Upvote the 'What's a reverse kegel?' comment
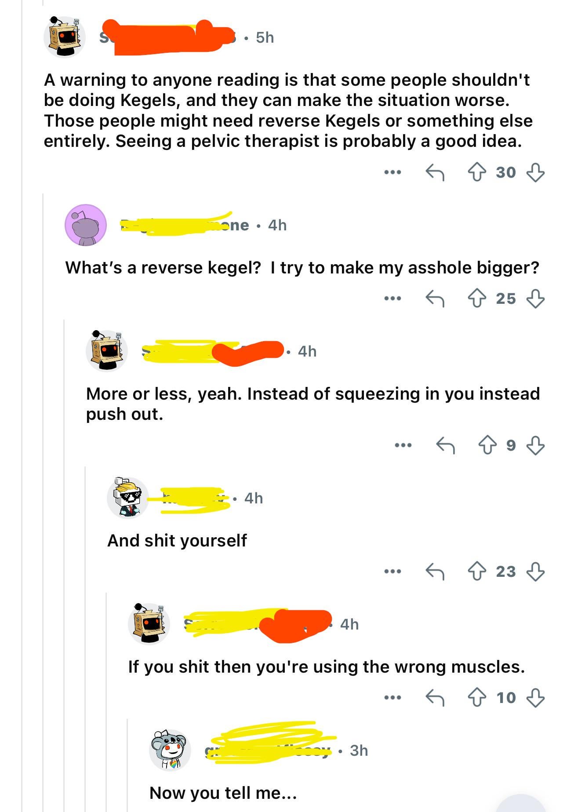The height and width of the screenshot is (812, 567). pyautogui.click(x=477, y=299)
